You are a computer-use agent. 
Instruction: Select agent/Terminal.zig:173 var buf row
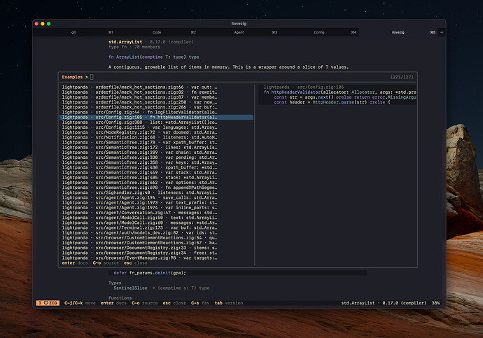tap(157, 228)
